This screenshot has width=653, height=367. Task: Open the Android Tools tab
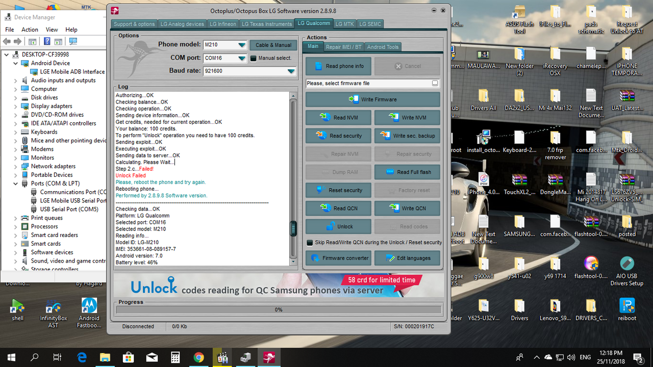point(383,47)
